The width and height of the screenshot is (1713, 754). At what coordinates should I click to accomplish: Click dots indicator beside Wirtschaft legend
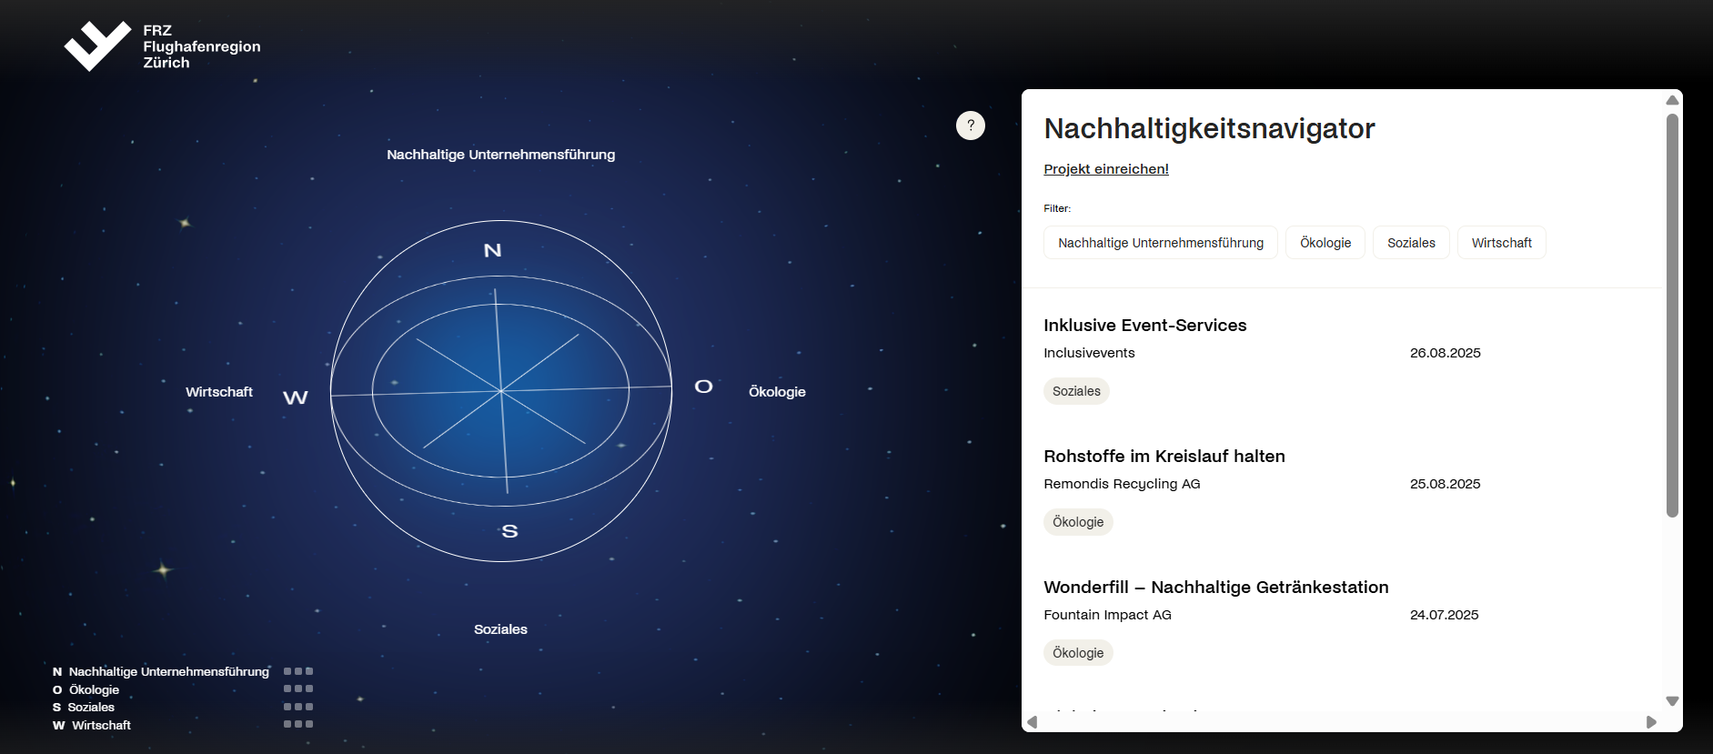pyautogui.click(x=298, y=725)
